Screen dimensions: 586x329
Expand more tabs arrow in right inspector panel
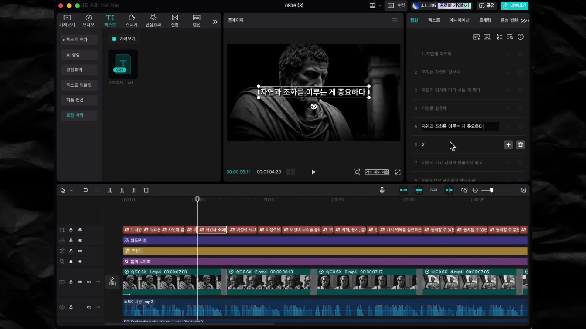(x=524, y=20)
